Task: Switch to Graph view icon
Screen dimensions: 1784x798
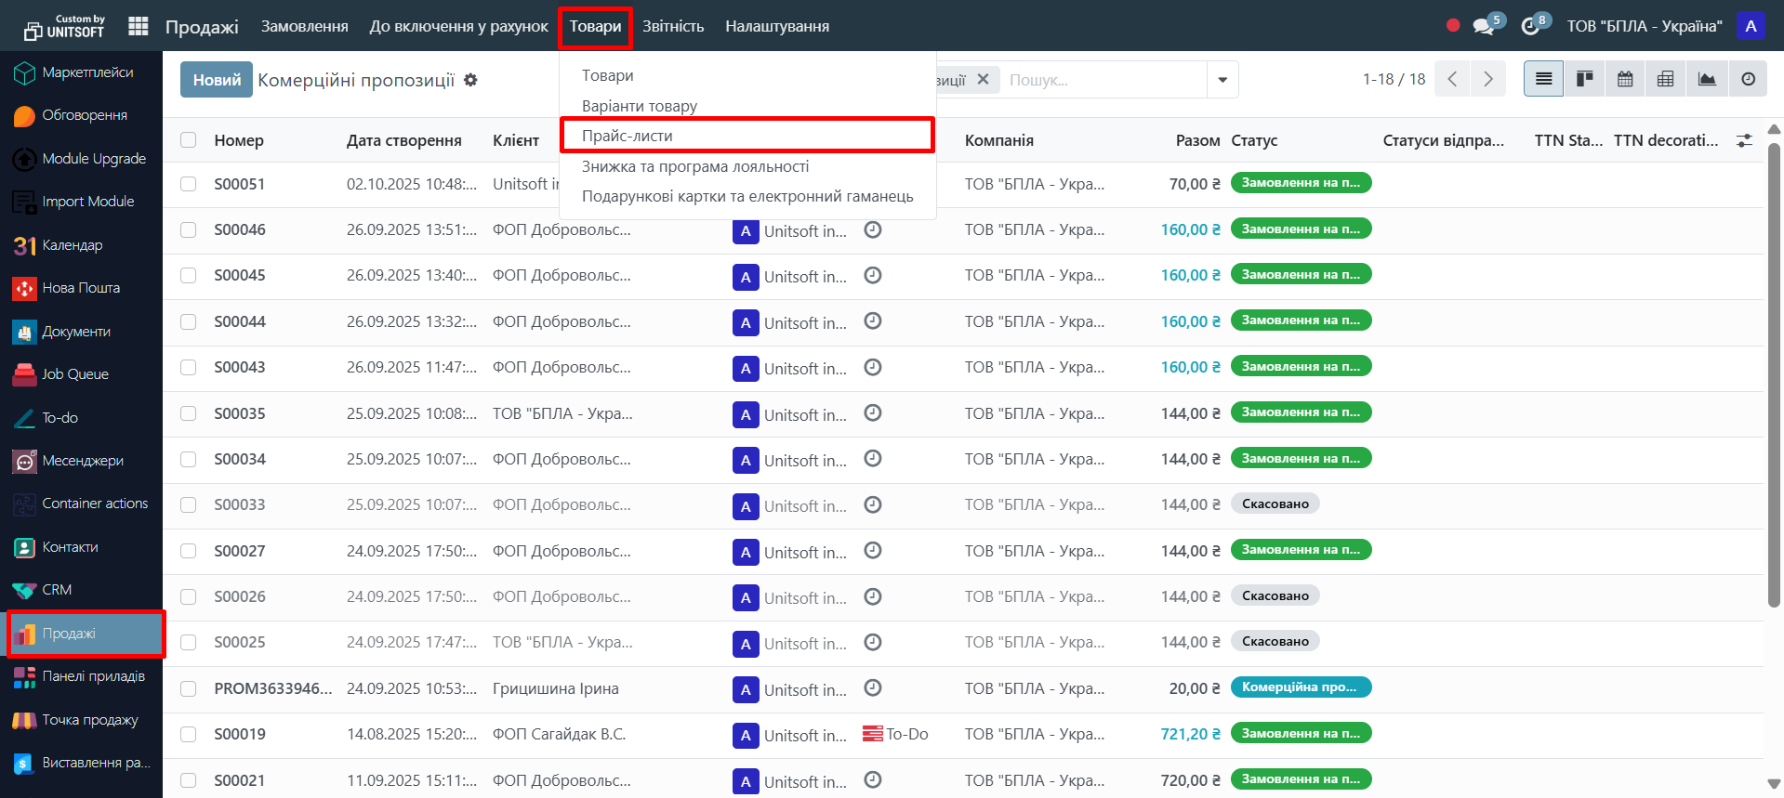Action: (x=1707, y=79)
